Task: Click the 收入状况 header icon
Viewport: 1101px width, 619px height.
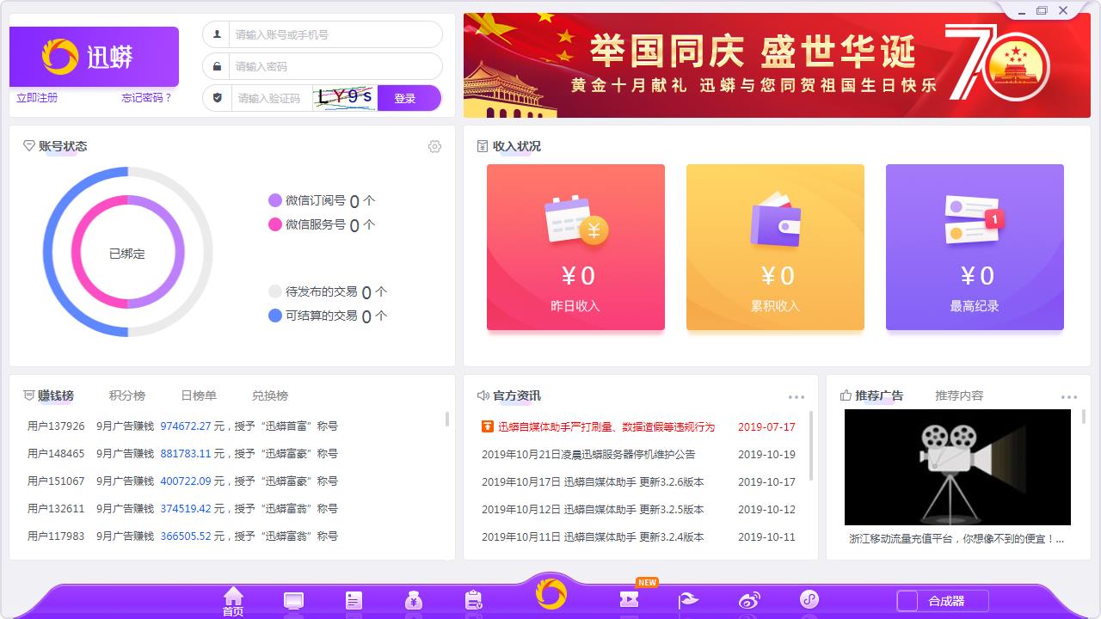Action: coord(483,147)
